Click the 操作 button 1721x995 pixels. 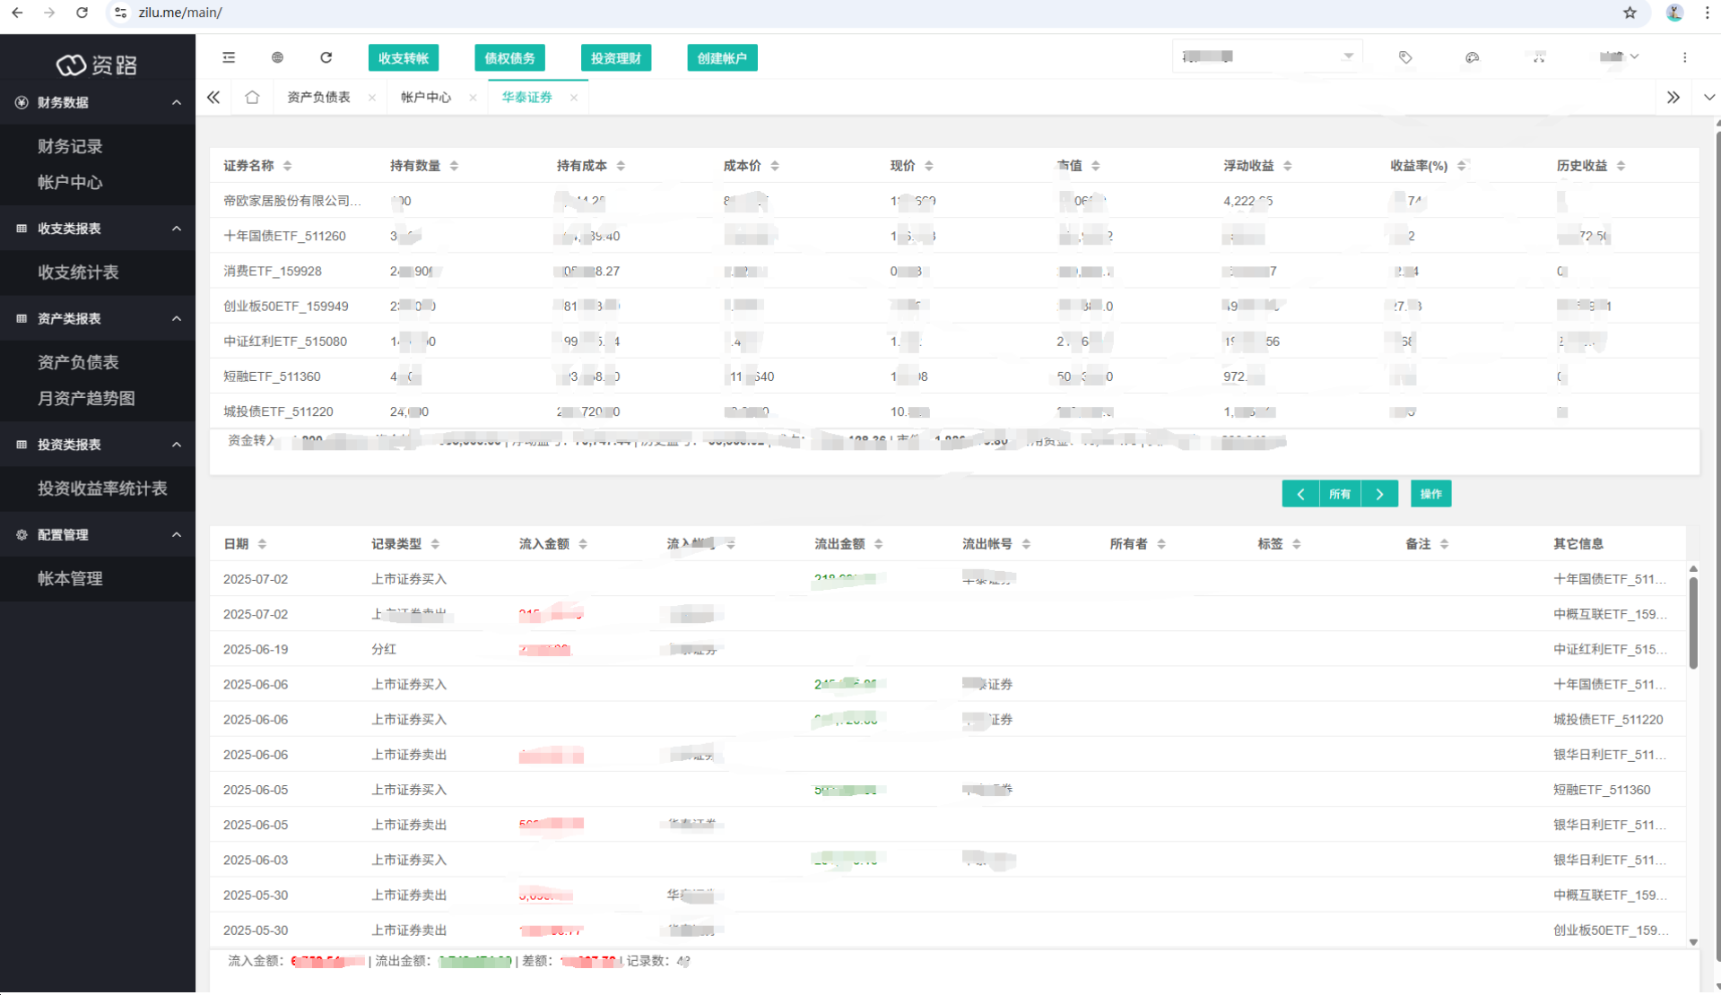pyautogui.click(x=1430, y=494)
